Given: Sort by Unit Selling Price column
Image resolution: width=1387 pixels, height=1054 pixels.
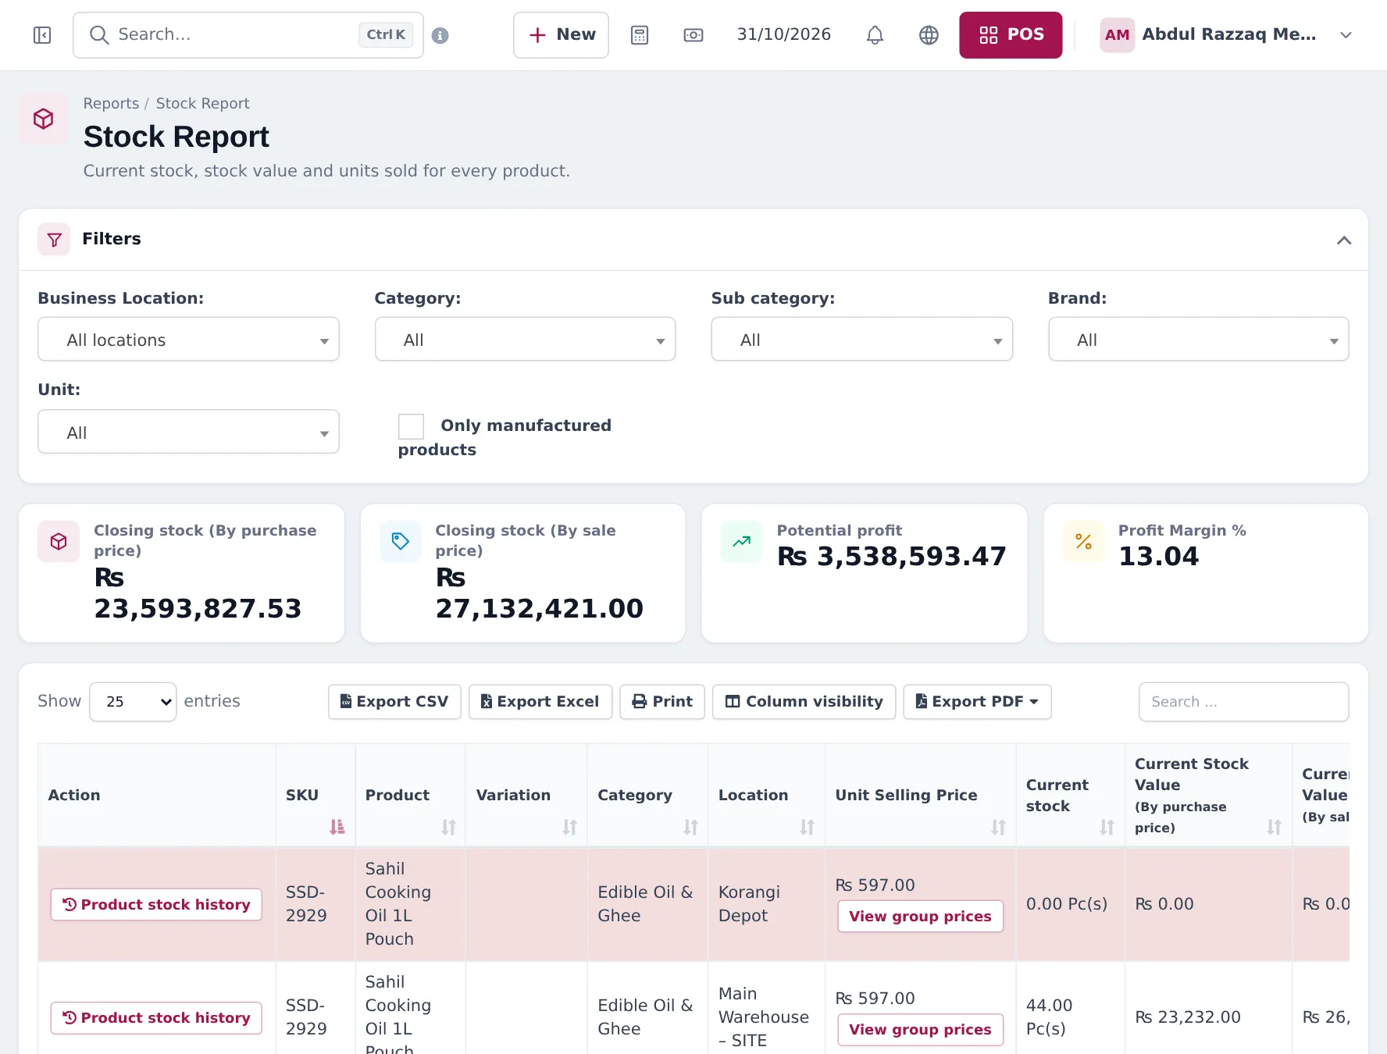Looking at the screenshot, I should click(998, 827).
